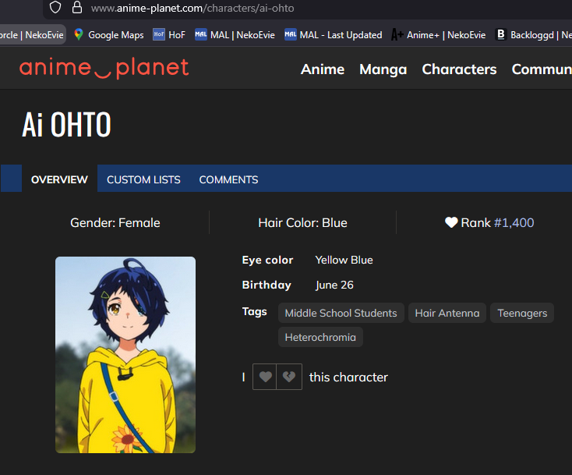Click the Ai OHTO page title
Screen dimensions: 572x475
66,125
